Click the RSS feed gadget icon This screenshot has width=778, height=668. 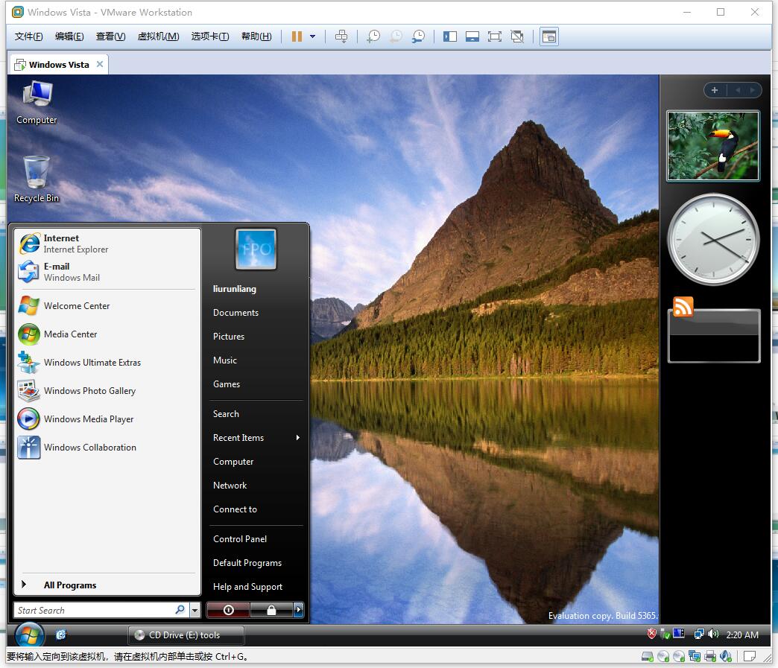point(683,307)
